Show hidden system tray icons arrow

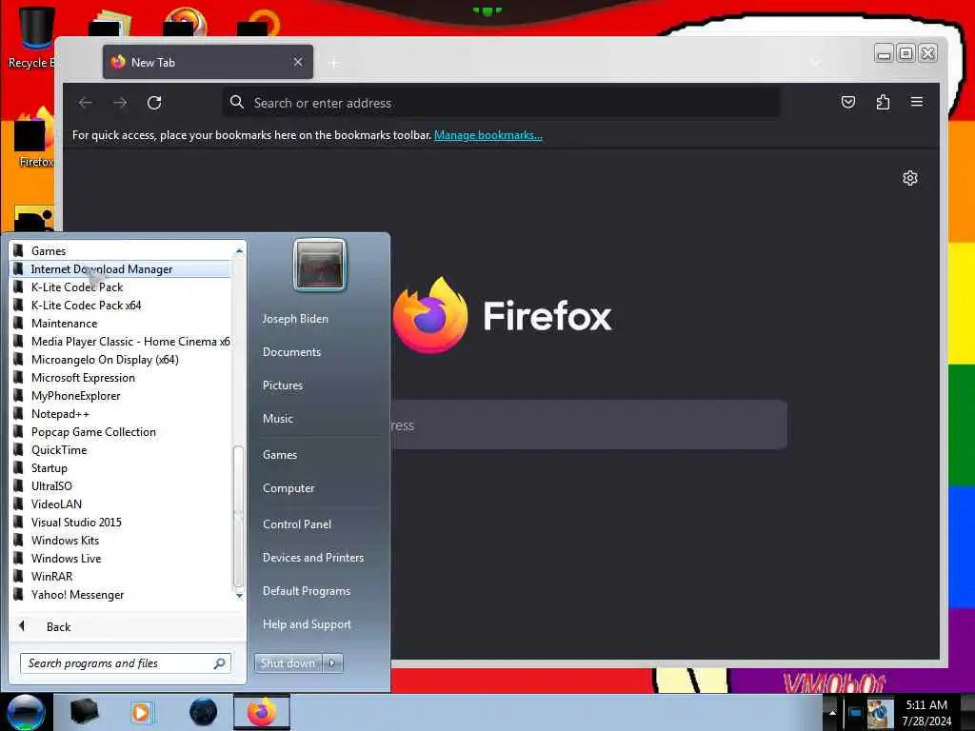click(x=832, y=712)
